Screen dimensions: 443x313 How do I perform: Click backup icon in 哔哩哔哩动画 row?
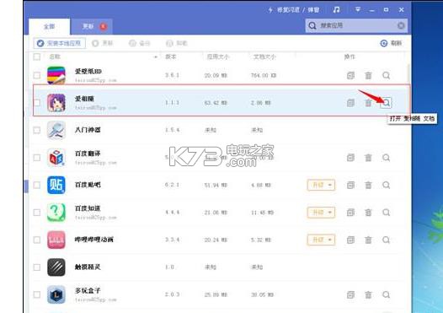(x=350, y=240)
